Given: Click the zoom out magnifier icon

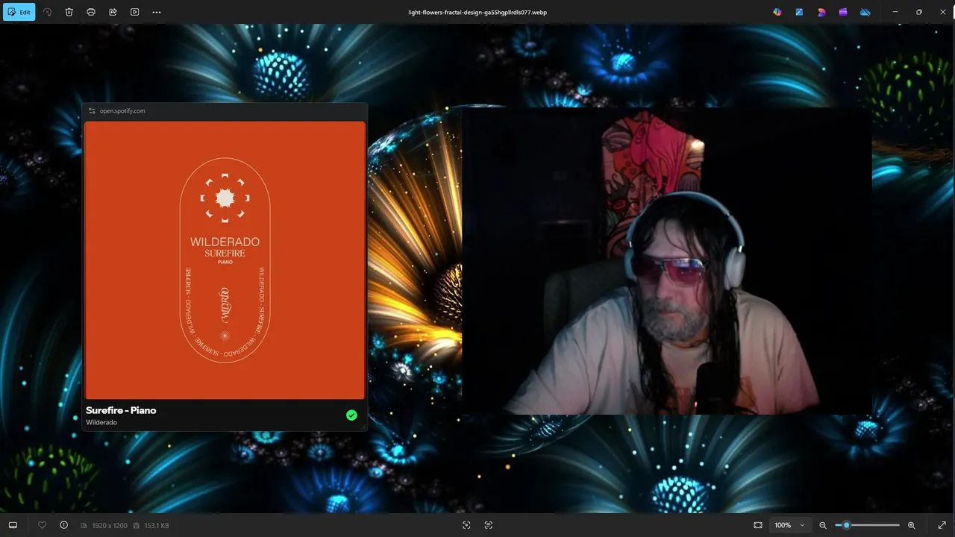Looking at the screenshot, I should pos(823,525).
